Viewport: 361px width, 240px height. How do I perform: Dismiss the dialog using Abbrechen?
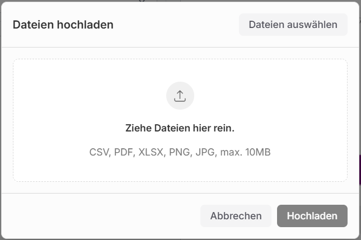click(x=236, y=216)
